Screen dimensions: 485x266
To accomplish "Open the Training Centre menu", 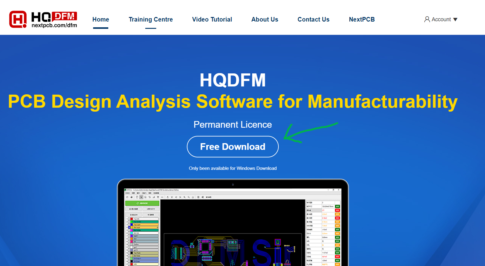I will [151, 19].
